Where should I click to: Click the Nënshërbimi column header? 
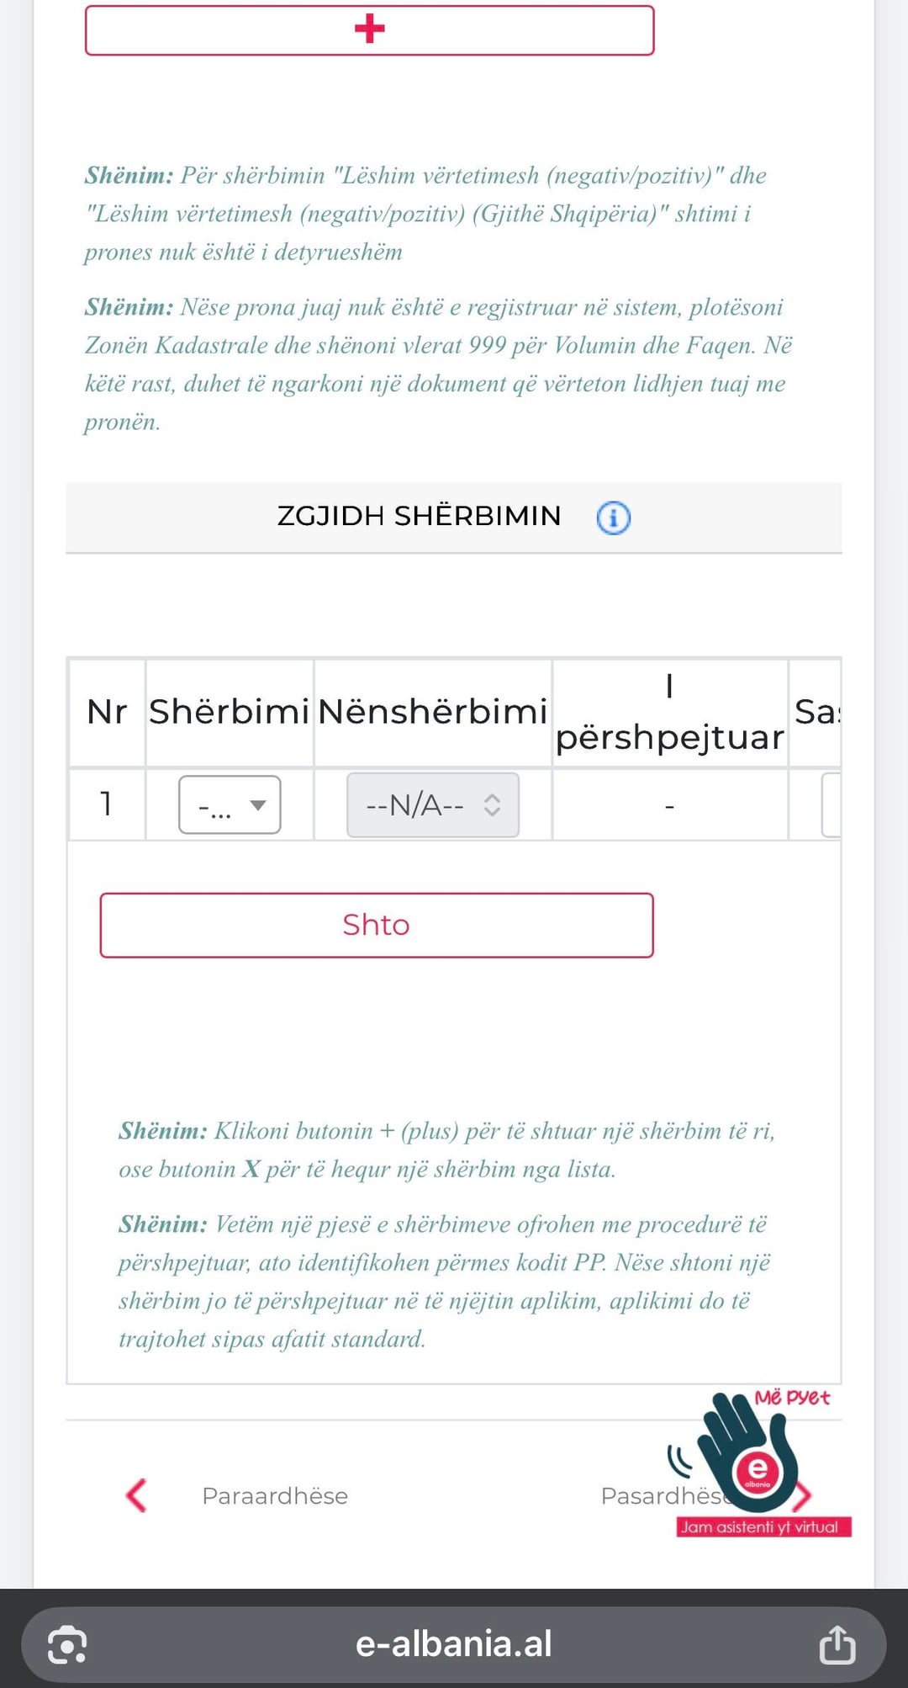[x=432, y=712]
